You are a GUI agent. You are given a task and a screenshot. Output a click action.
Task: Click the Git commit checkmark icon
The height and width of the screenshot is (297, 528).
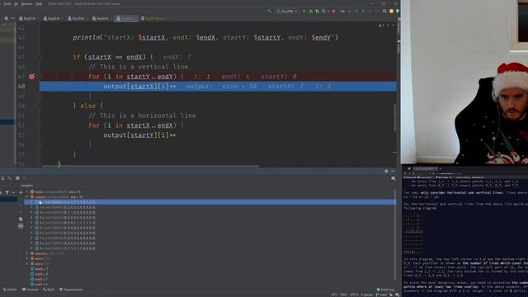[x=356, y=11]
